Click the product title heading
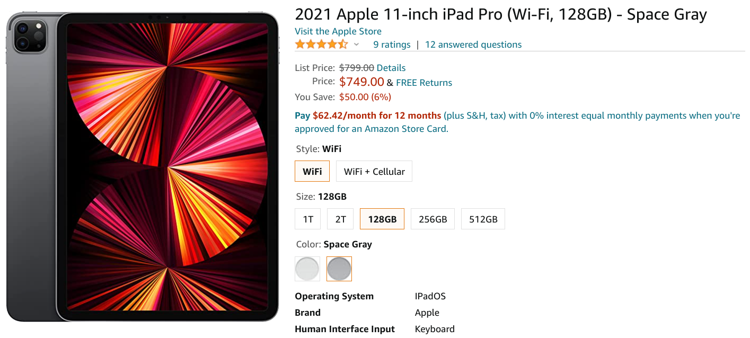 [500, 14]
